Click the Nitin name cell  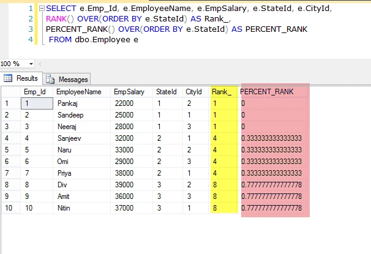coord(81,208)
